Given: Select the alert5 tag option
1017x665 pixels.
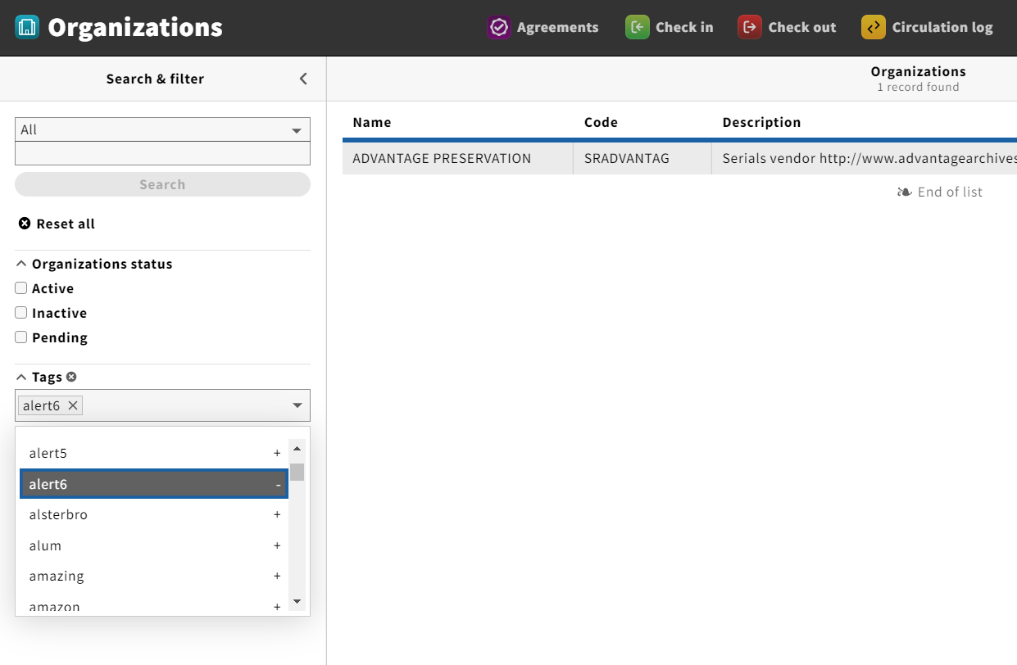Looking at the screenshot, I should point(154,453).
